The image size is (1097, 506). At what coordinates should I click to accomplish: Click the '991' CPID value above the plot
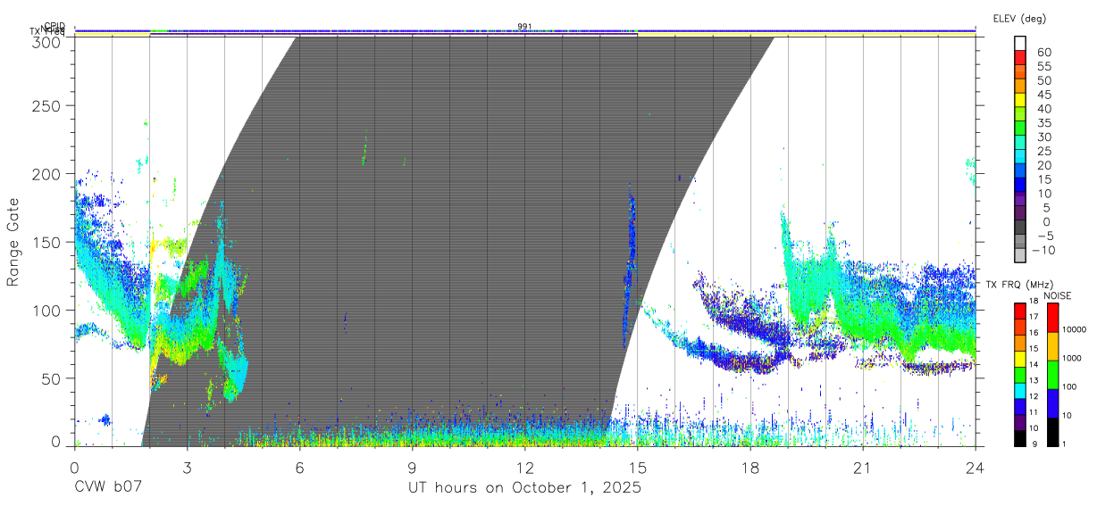pyautogui.click(x=525, y=26)
